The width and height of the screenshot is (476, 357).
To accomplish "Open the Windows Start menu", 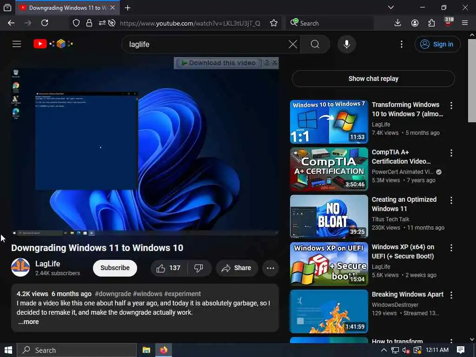I will [x=8, y=350].
